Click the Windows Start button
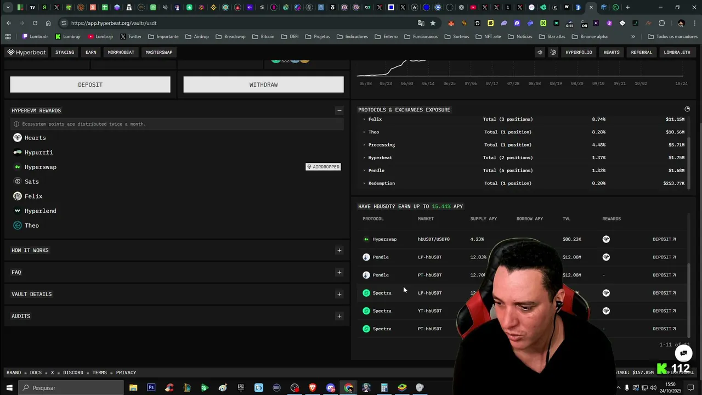This screenshot has width=702, height=395. pyautogui.click(x=9, y=388)
